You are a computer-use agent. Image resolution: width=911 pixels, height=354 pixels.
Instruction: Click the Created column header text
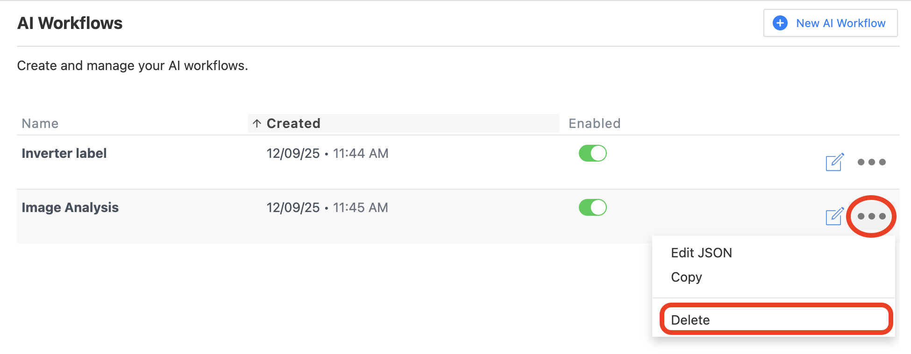[293, 123]
